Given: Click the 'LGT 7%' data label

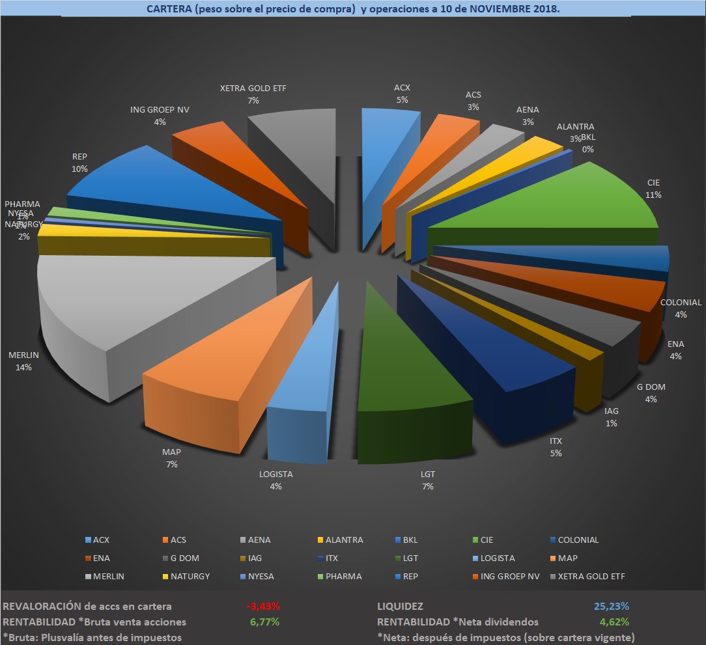Looking at the screenshot, I should click(x=428, y=480).
